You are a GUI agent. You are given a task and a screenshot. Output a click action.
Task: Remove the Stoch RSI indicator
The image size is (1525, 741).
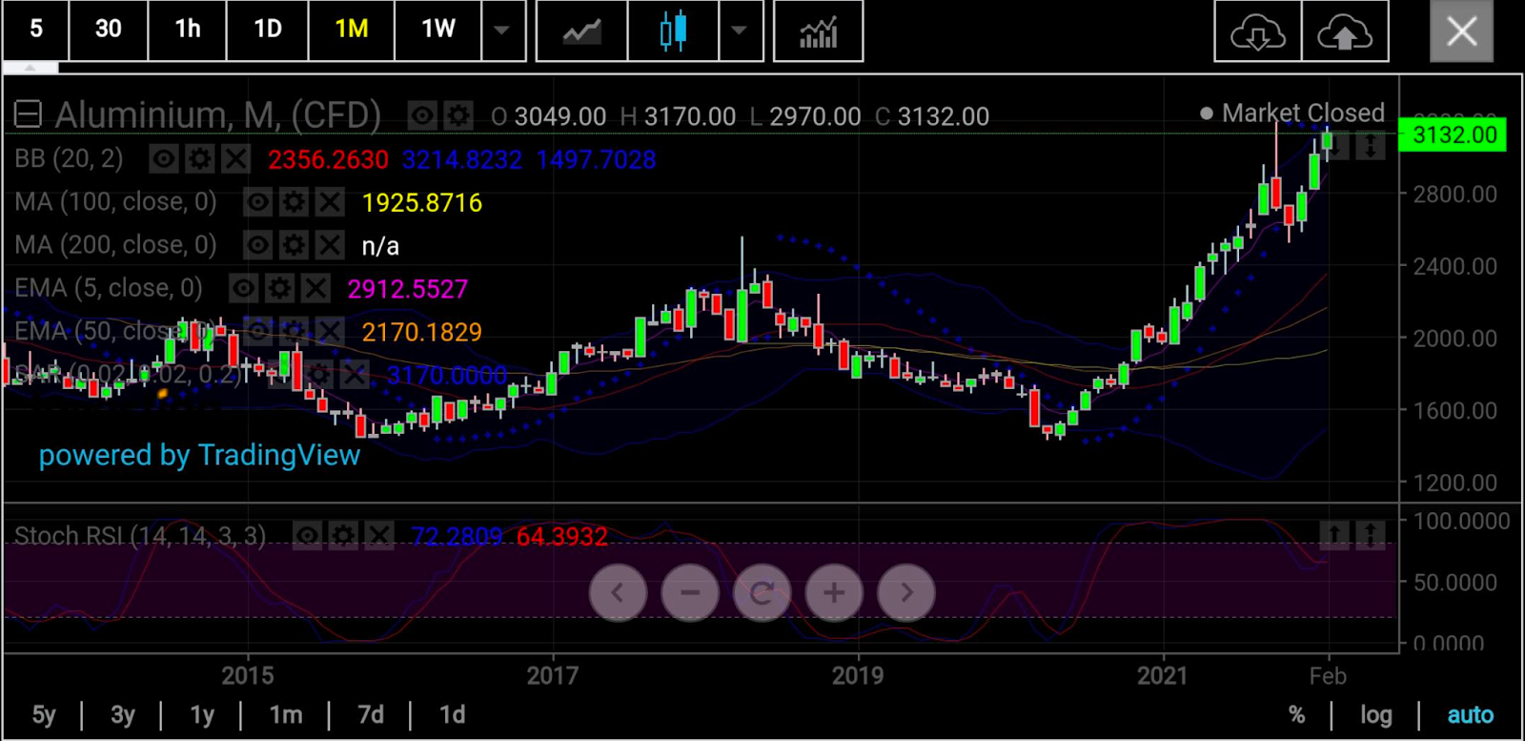(x=379, y=536)
